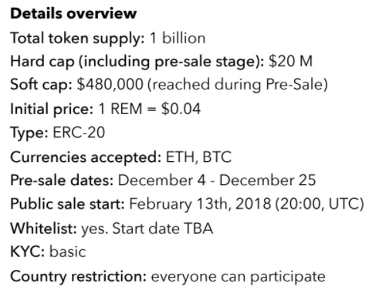Select the Soft cap label

42,85
